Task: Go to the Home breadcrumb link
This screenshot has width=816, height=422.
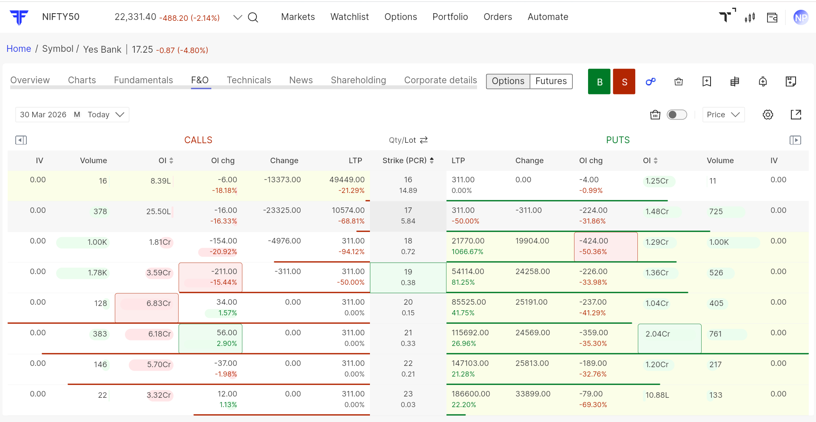Action: coord(19,49)
